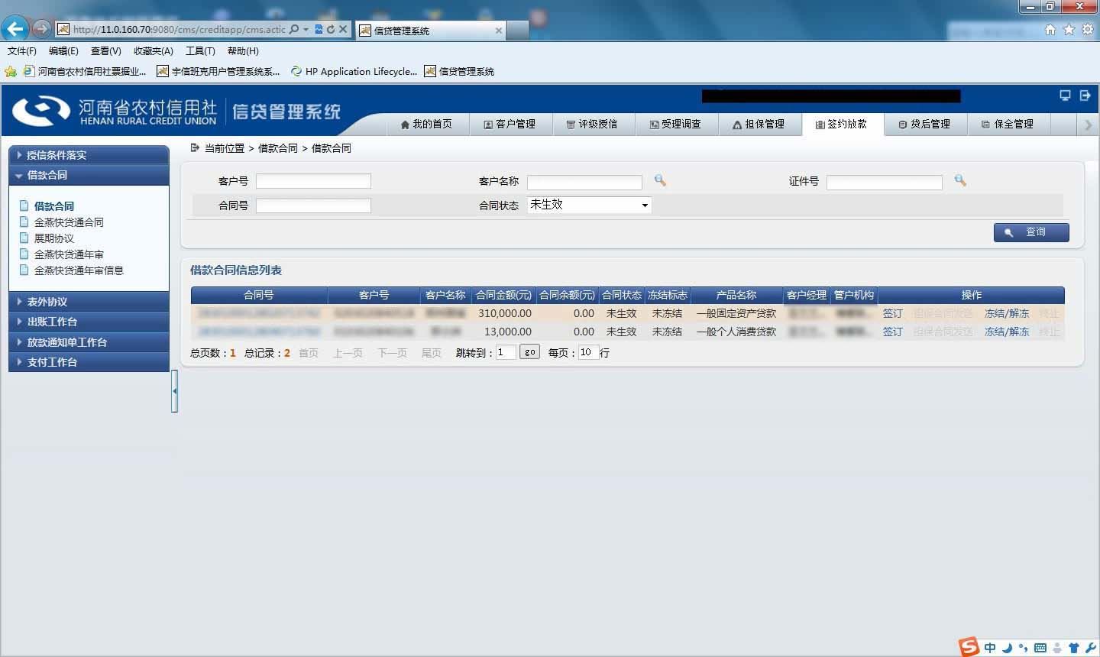Open browser home page icon
The width and height of the screenshot is (1100, 657).
point(1050,29)
